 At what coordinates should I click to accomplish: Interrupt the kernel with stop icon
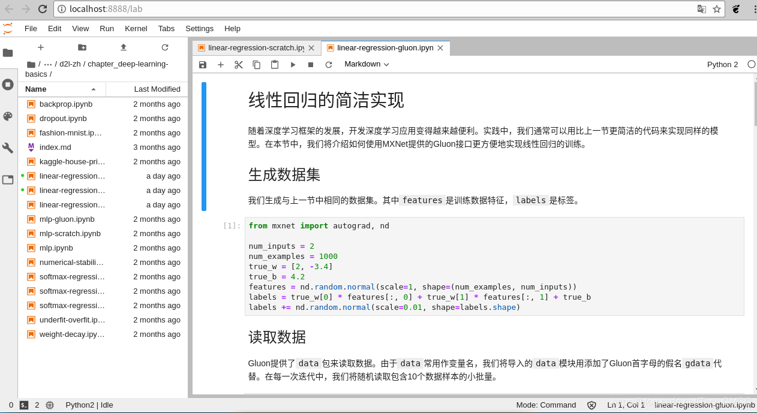(x=311, y=65)
